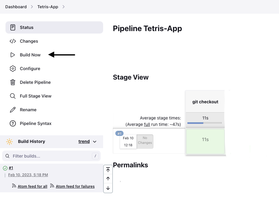Open the Atom feed for all link

(x=32, y=187)
